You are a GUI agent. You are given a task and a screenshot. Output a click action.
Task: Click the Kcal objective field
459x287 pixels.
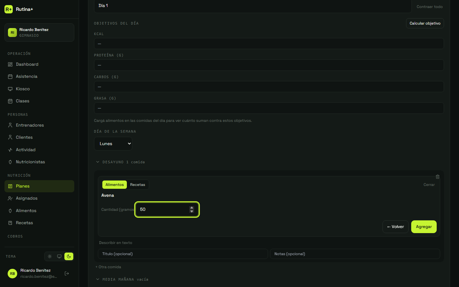(269, 44)
